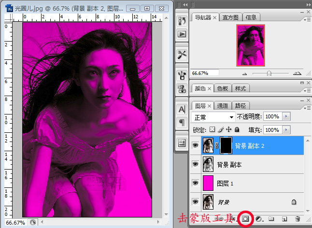
Task: Toggle visibility of 图层 1 layer
Action: 196,183
